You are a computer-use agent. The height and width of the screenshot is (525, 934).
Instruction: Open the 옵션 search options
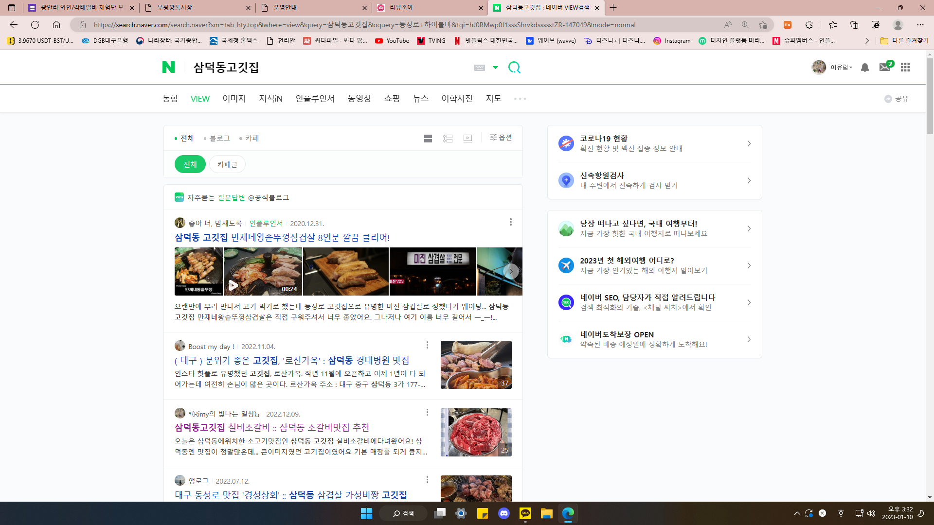click(x=501, y=138)
